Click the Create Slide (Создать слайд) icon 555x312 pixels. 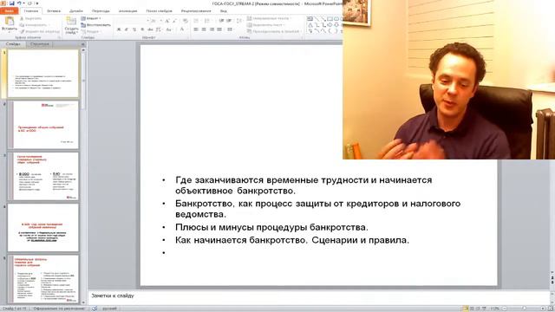coord(71,22)
